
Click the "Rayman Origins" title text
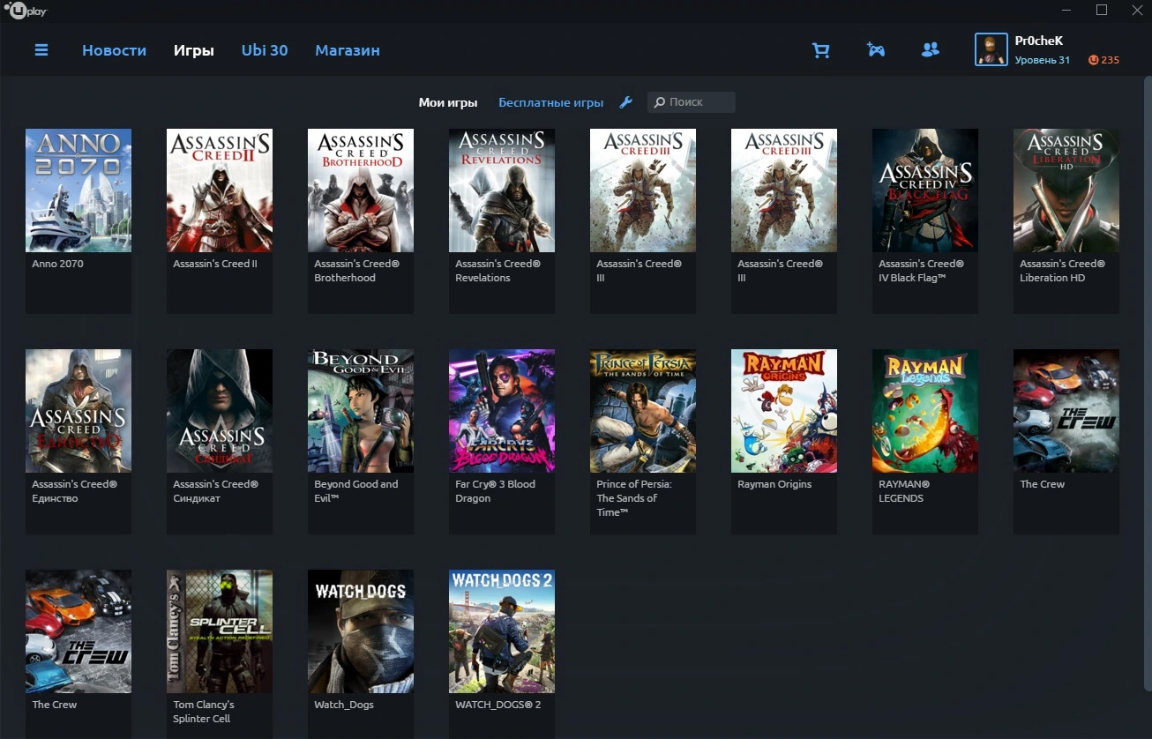click(x=774, y=484)
